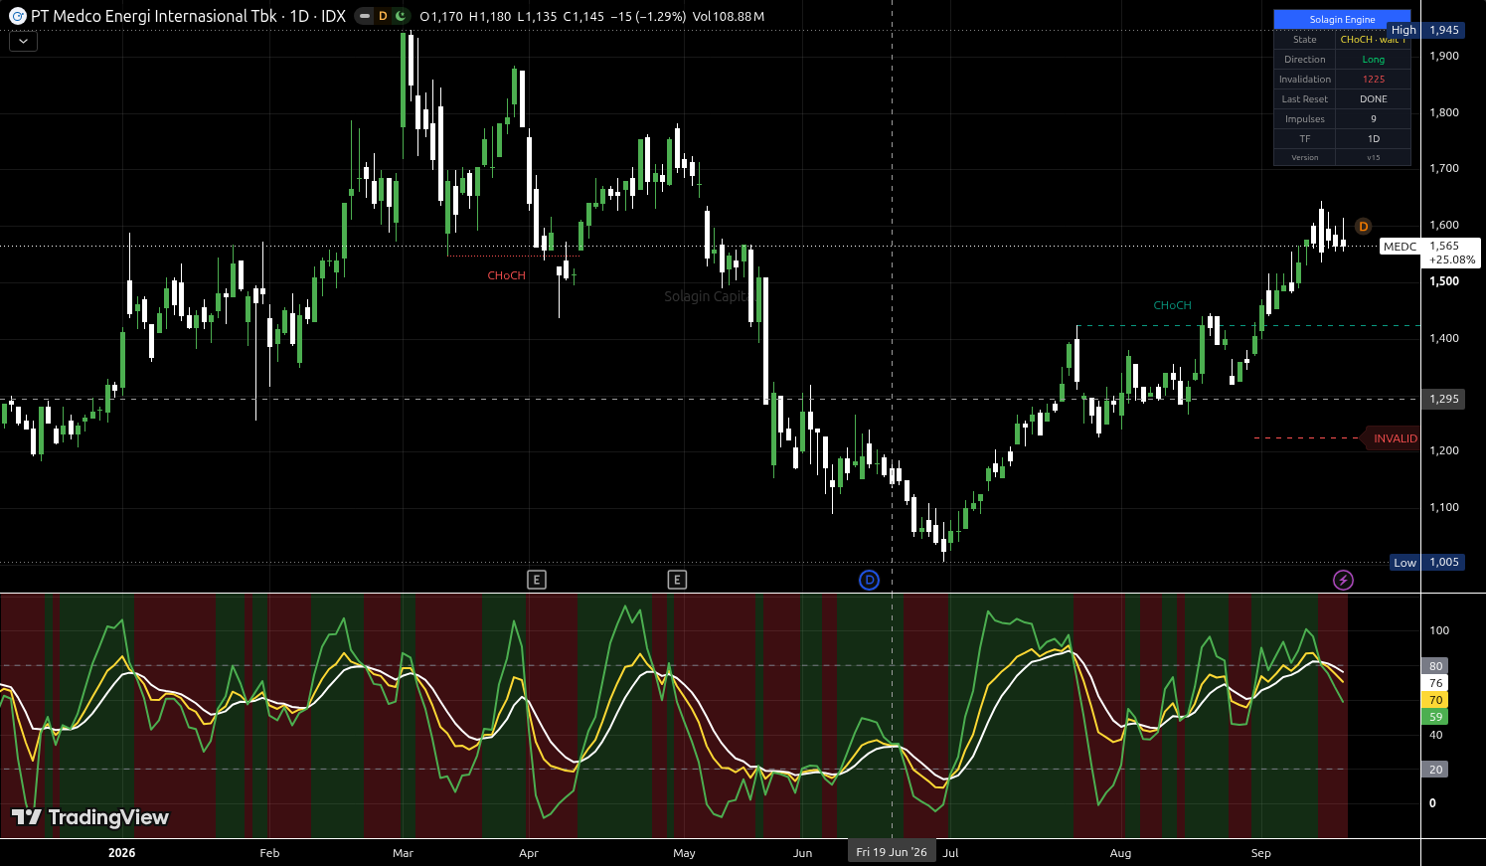The height and width of the screenshot is (866, 1486).
Task: Click the Aug time axis label
Action: click(x=1120, y=853)
